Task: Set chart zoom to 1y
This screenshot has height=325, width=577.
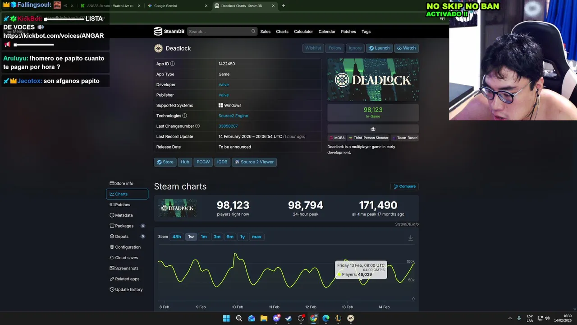Action: pyautogui.click(x=243, y=237)
